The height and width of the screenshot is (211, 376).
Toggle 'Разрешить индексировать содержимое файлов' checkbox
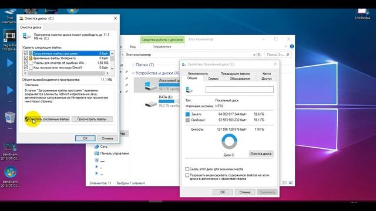pyautogui.click(x=187, y=175)
